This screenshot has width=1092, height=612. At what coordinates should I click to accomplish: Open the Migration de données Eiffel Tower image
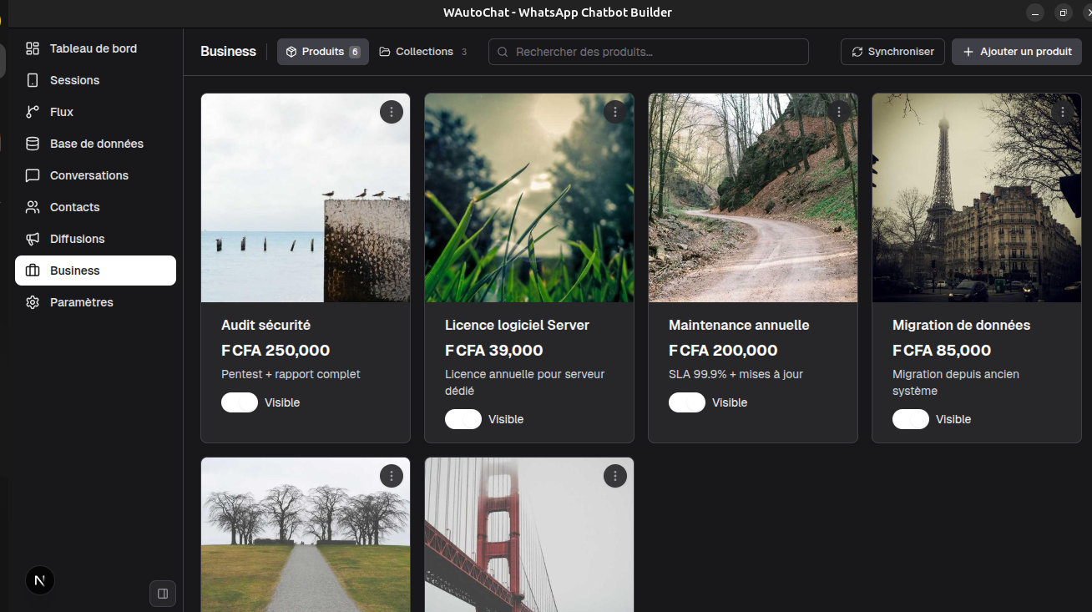[x=977, y=198]
